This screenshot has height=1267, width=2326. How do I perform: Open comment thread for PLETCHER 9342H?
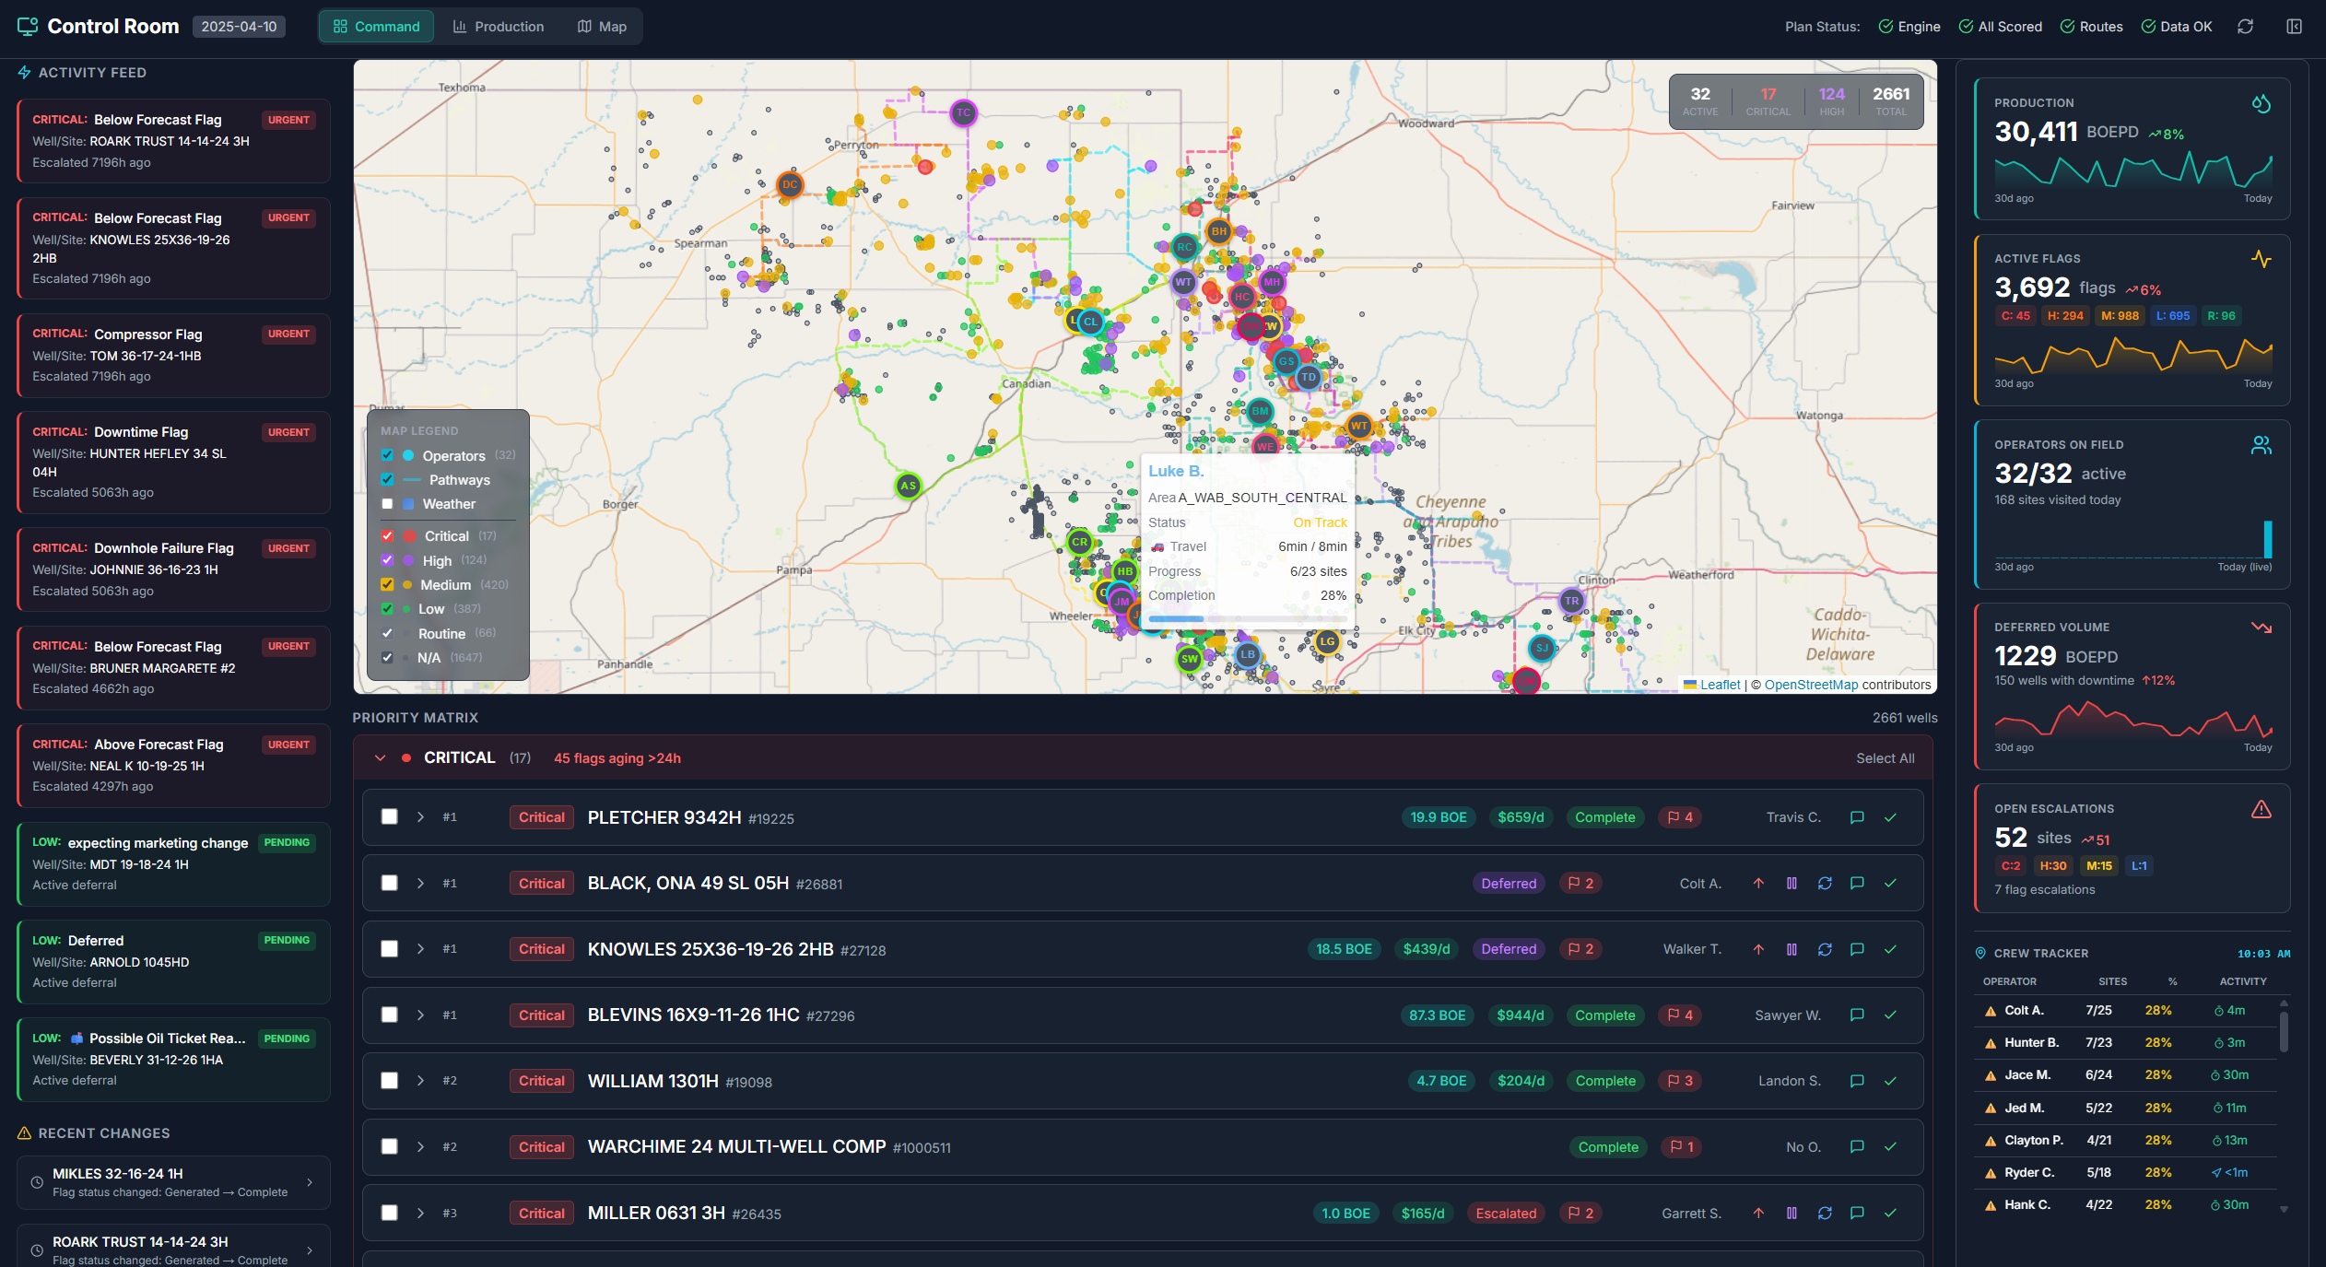click(1856, 816)
